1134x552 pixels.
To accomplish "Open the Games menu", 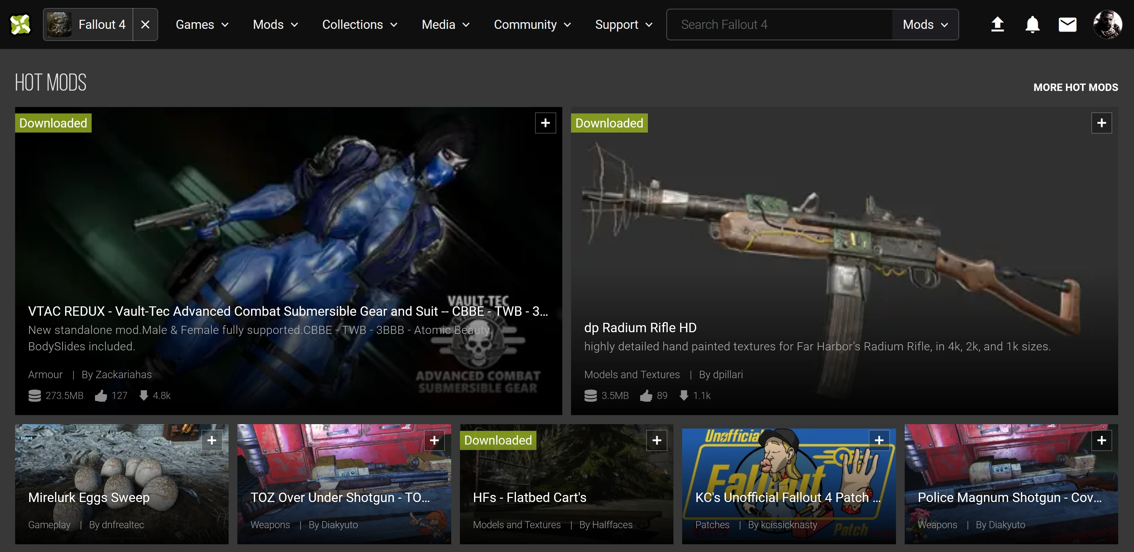I will [x=202, y=24].
